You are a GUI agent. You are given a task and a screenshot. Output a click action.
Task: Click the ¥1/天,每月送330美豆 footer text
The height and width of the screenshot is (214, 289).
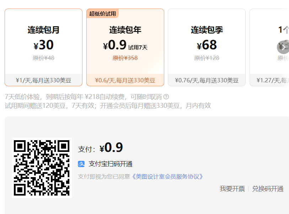[x=43, y=81]
